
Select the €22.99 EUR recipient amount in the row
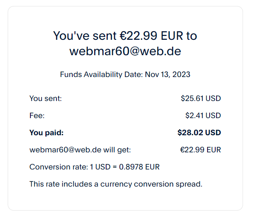(x=201, y=150)
